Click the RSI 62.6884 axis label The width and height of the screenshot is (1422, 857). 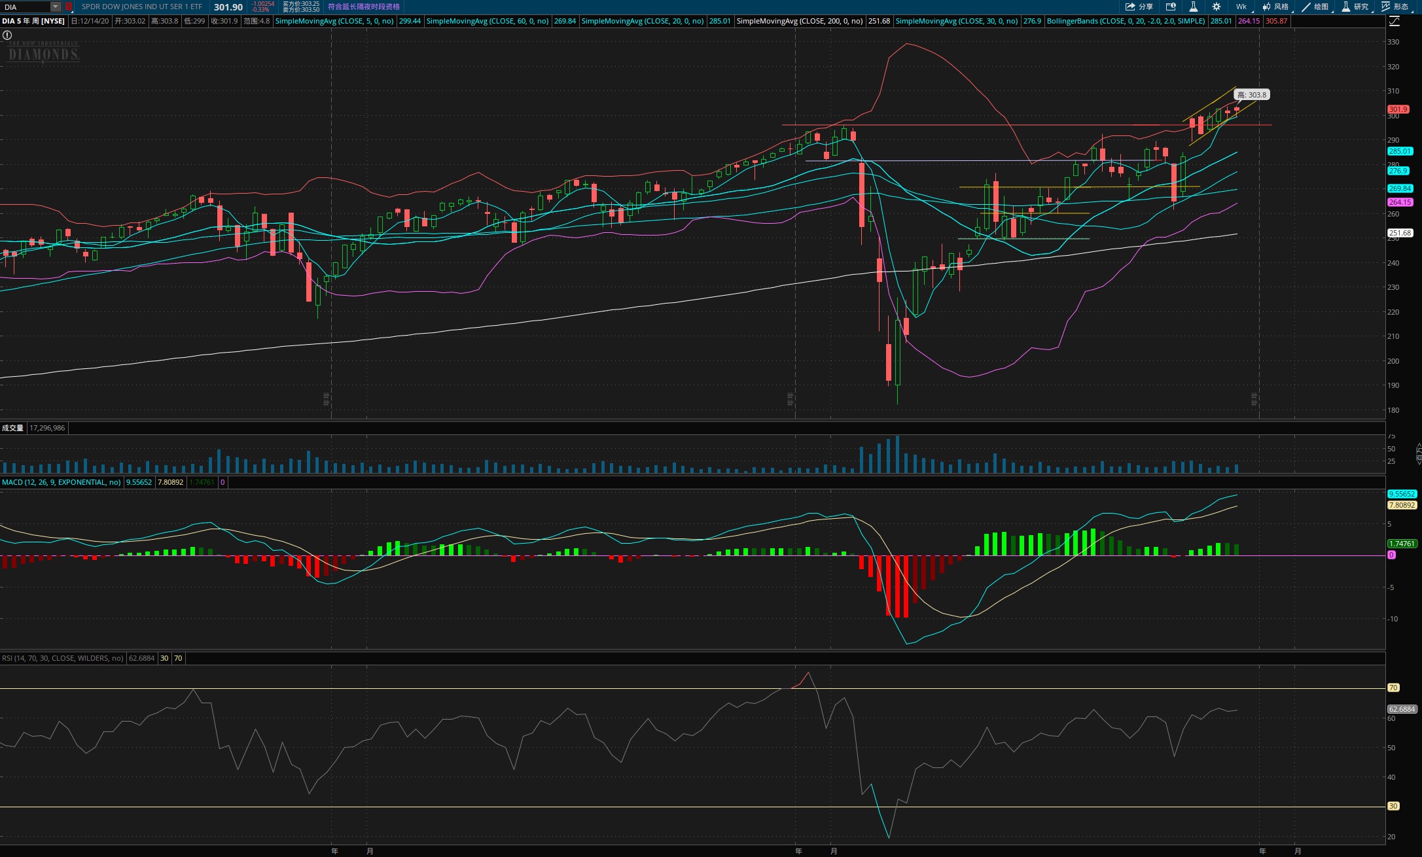[1402, 709]
